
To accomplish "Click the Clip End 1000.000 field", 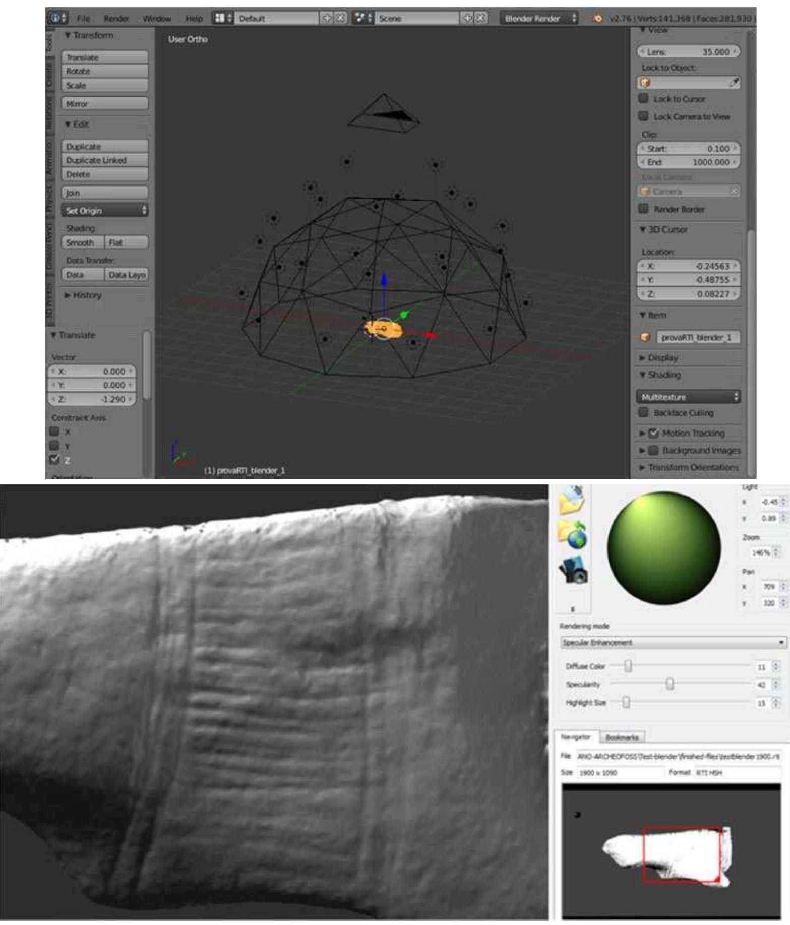I will point(688,162).
